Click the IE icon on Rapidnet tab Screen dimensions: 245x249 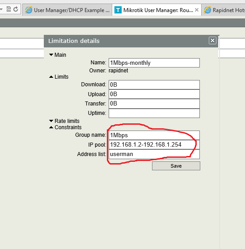point(207,10)
